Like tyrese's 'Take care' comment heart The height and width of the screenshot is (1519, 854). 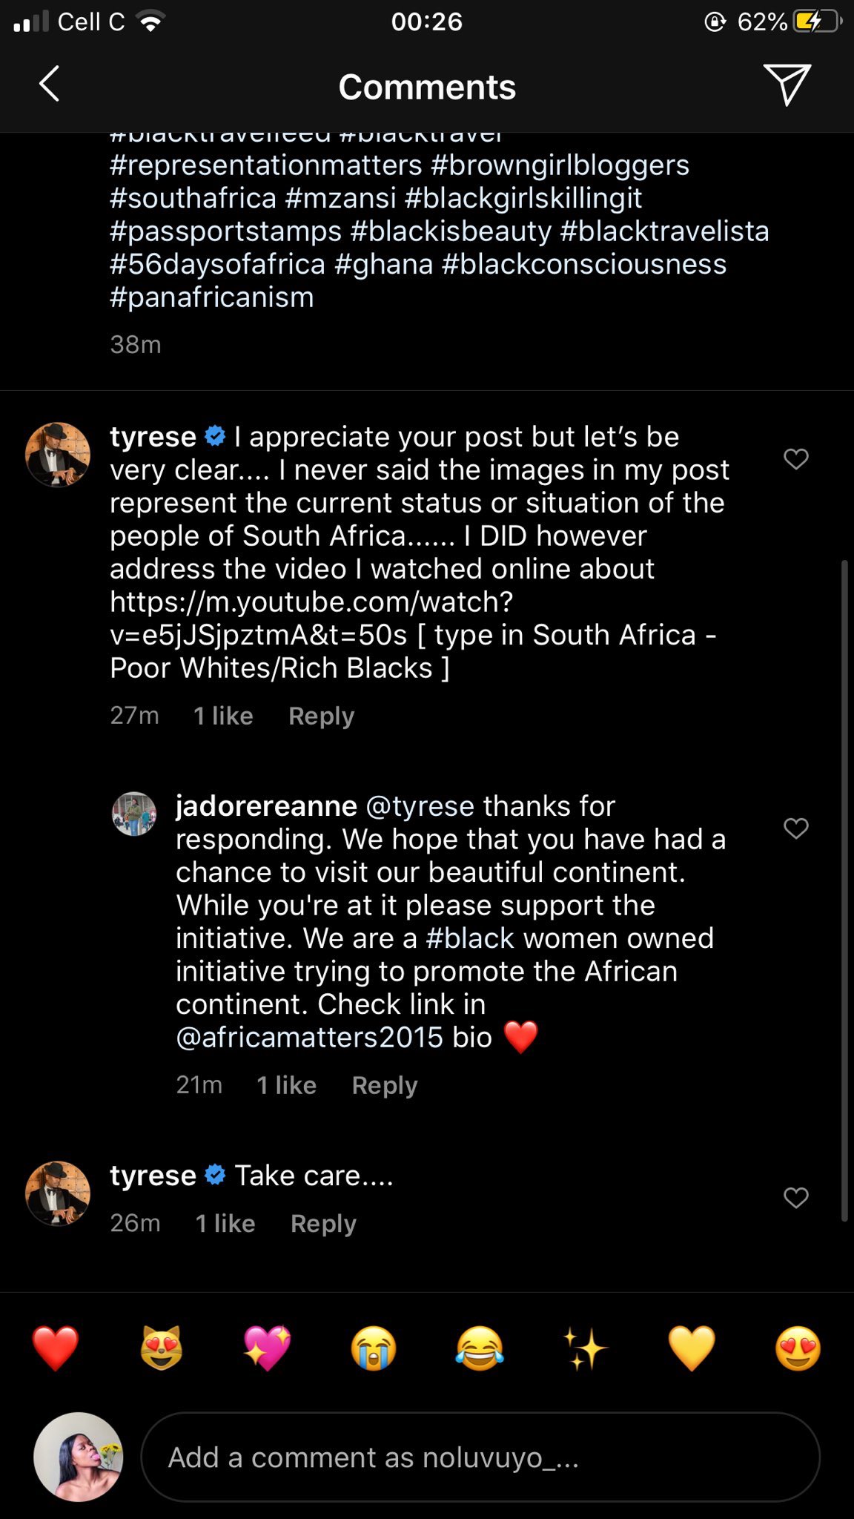(x=795, y=1198)
